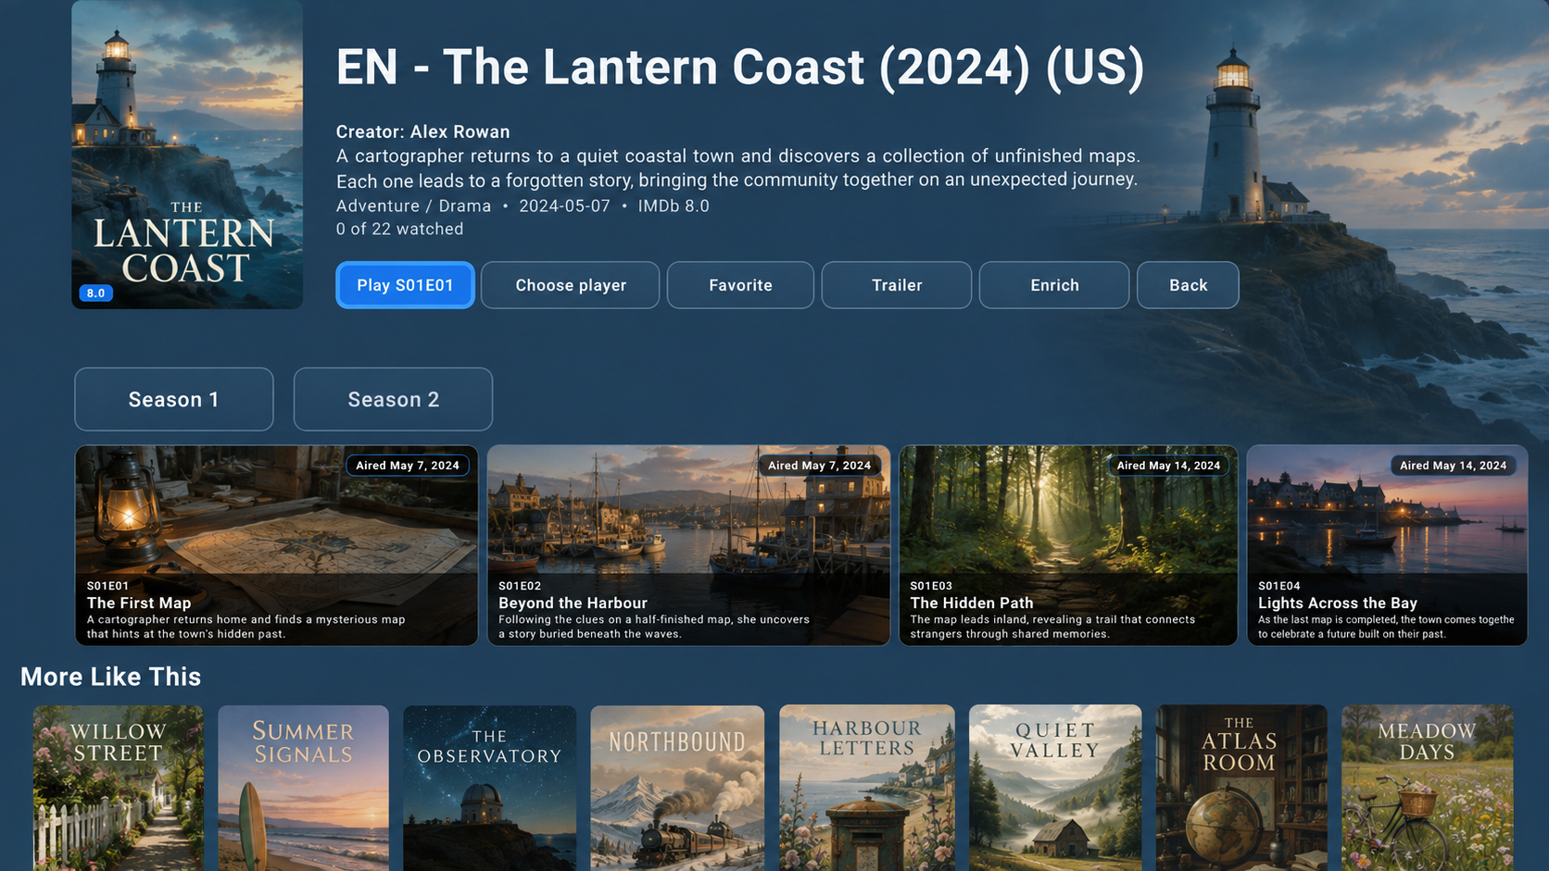This screenshot has height=871, width=1549.
Task: Open the Northbound recommendation
Action: click(677, 788)
